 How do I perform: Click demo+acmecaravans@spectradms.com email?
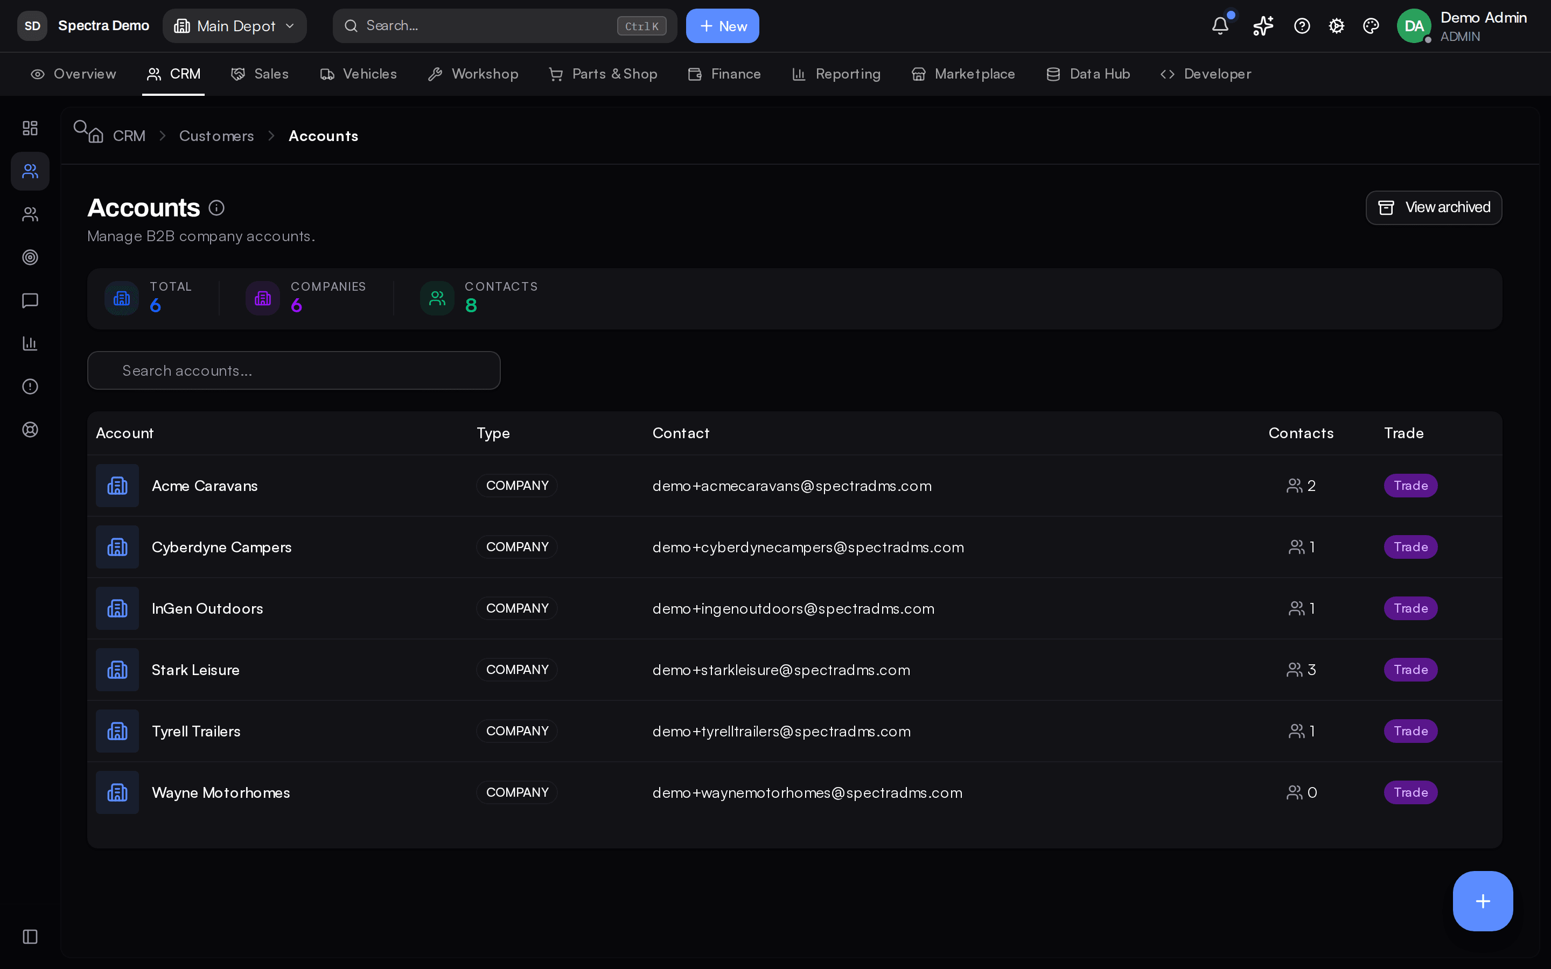coord(792,486)
